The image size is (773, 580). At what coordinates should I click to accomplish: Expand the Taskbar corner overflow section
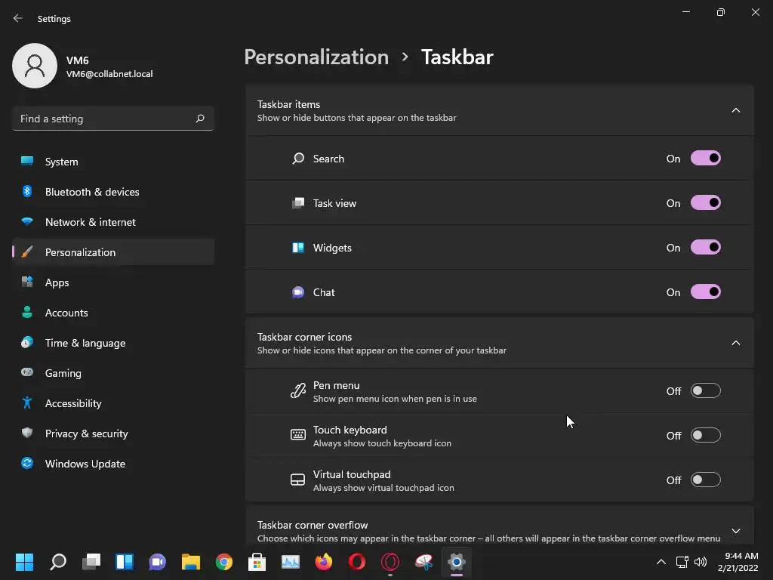point(735,531)
